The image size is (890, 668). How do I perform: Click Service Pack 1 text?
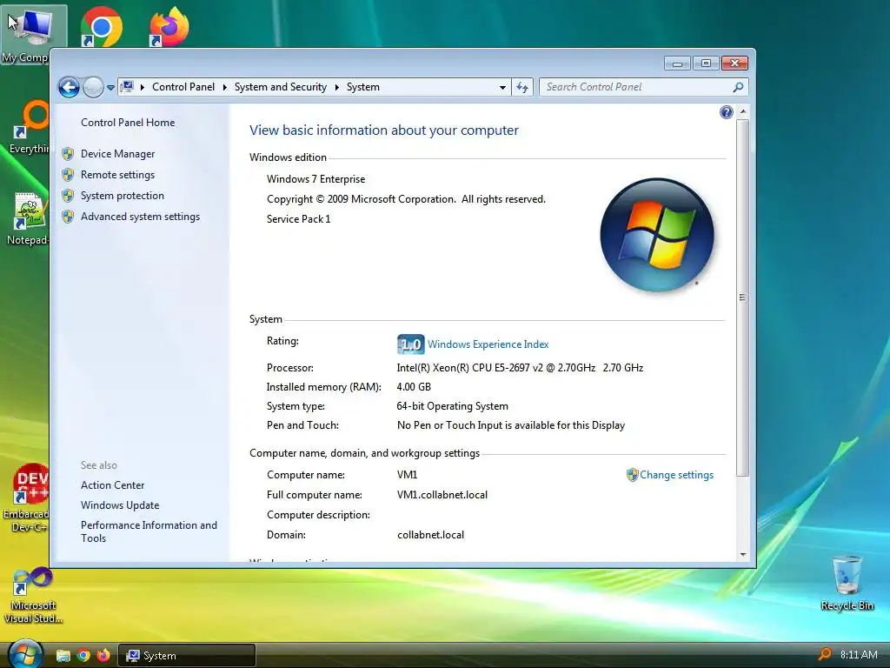(x=299, y=218)
